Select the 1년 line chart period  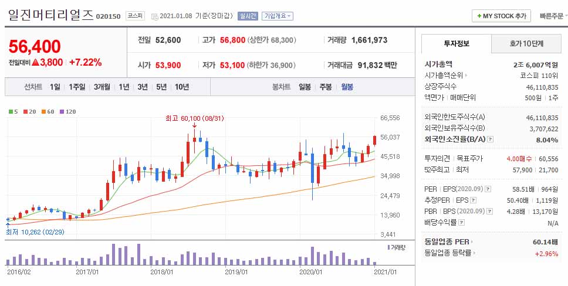point(124,87)
